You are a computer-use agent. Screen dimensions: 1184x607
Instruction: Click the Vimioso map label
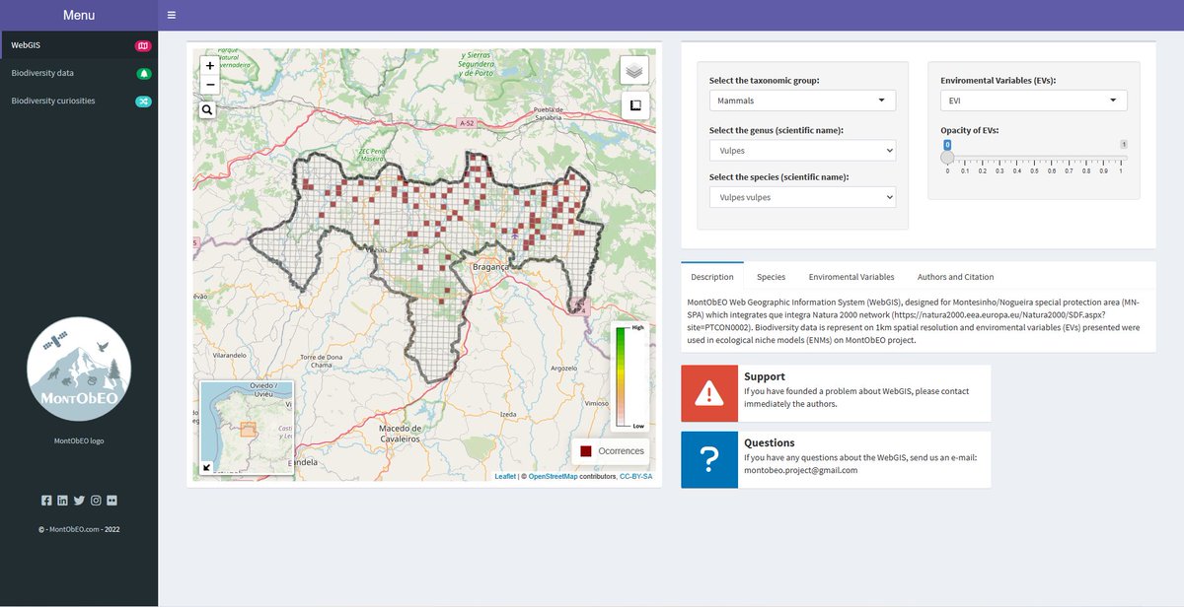597,403
